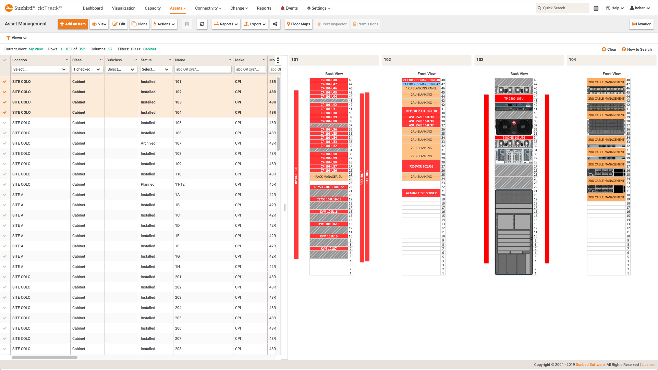The image size is (658, 370).
Task: Toggle checkbox for cabinet row 1A
Action: click(5, 194)
